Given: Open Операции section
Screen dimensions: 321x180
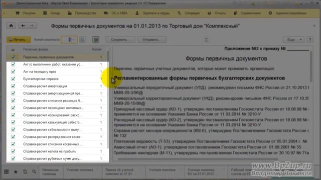Looking at the screenshot, I should [x=189, y=13].
